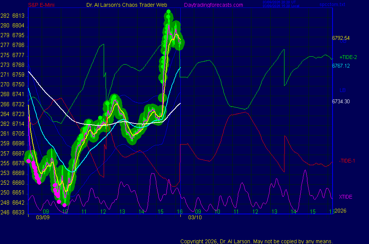Select the +TIDE-2 legend label
369x244 pixels.
pos(348,57)
